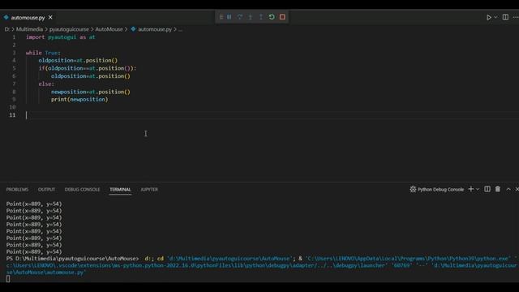Click the terminal prompt path text
The width and height of the screenshot is (519, 292).
click(72, 259)
